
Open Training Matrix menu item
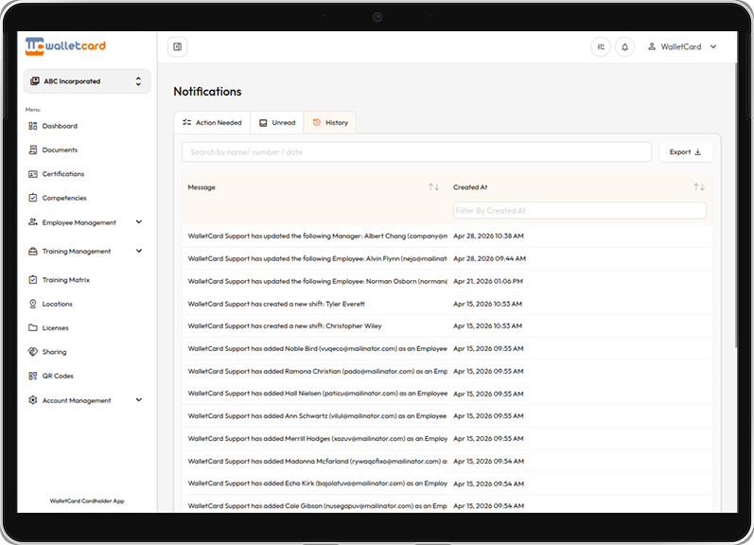point(66,280)
